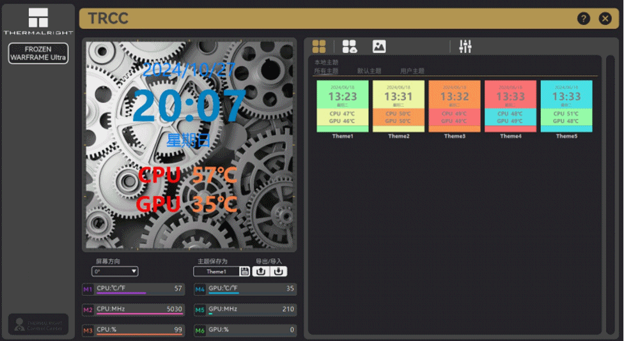
Task: Open the settings sliders icon
Action: click(x=465, y=47)
